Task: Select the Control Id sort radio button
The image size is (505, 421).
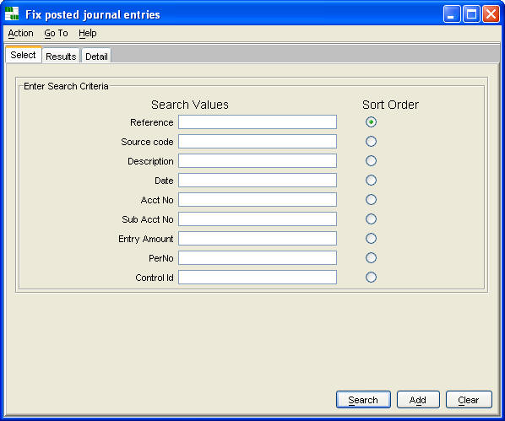Action: pyautogui.click(x=371, y=277)
